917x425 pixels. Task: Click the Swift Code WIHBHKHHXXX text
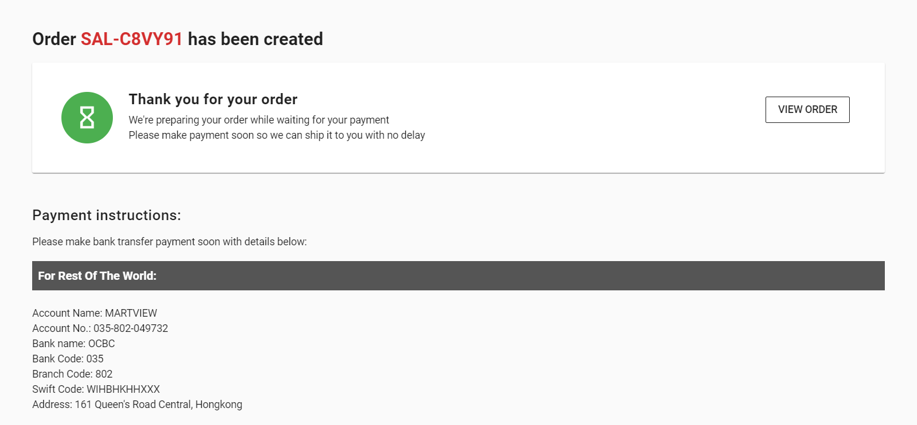tap(123, 389)
